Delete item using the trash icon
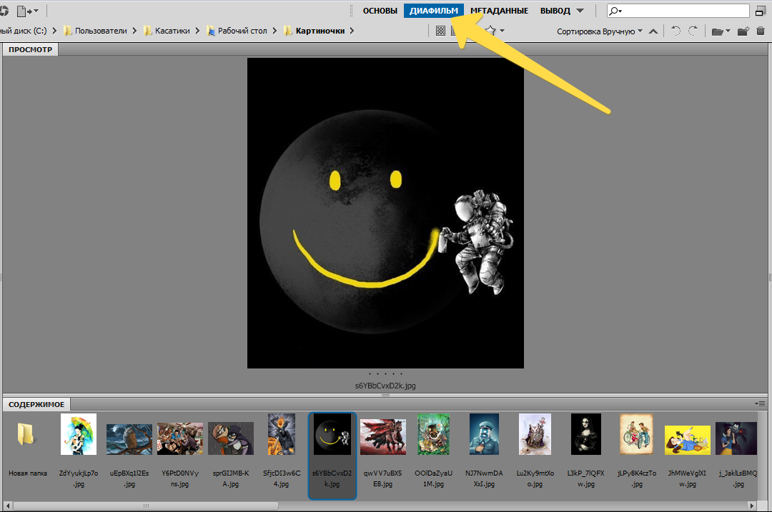The width and height of the screenshot is (772, 512). (760, 31)
